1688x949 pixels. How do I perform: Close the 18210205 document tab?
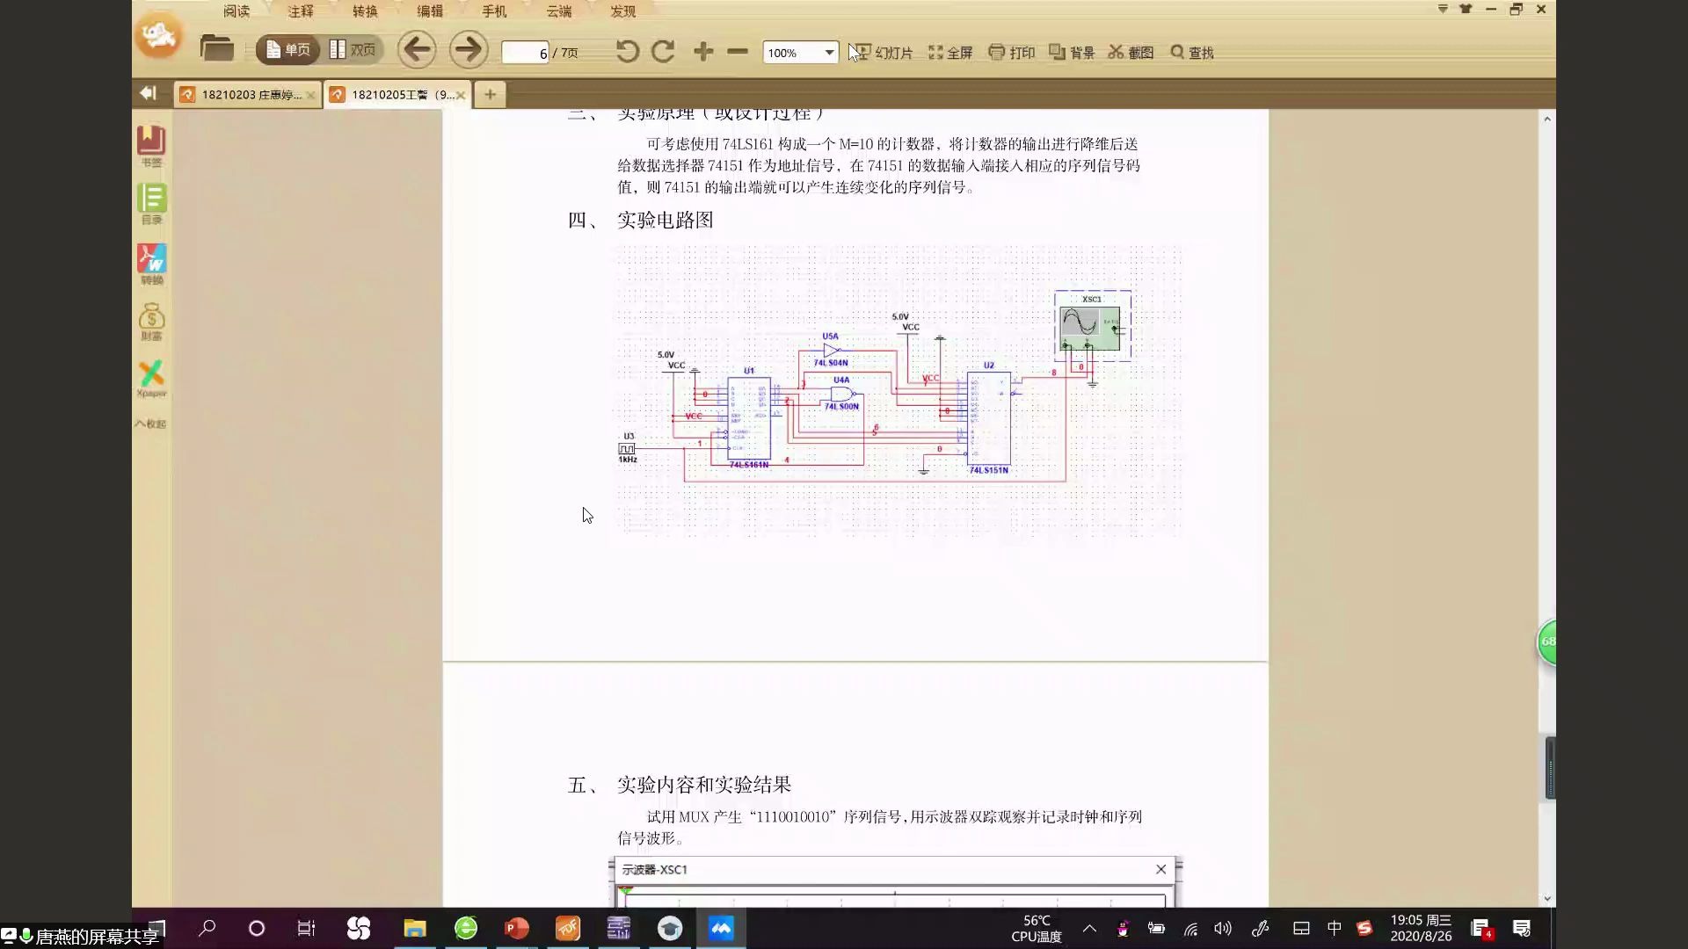click(x=460, y=95)
